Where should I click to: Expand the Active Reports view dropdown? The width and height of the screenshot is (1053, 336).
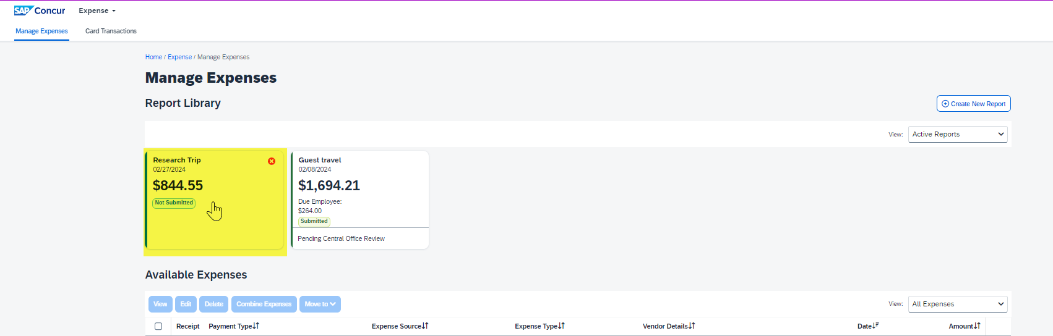[957, 134]
